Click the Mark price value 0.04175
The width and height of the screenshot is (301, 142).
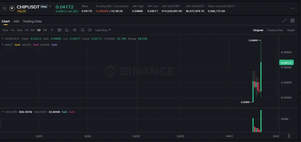point(87,11)
